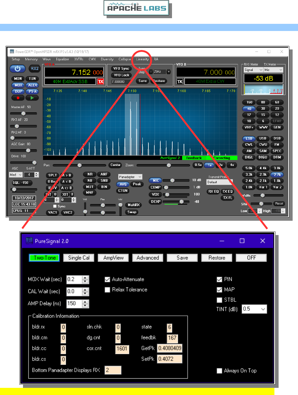This screenshot has height=395, width=298.
Task: Open the XVTRs menu
Action: 79,59
